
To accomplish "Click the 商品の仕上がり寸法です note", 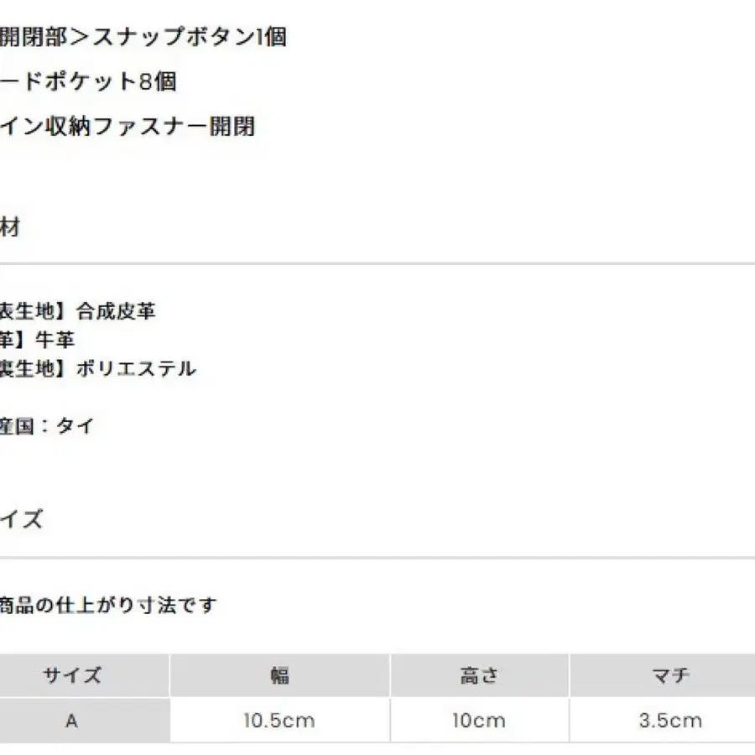I will (108, 605).
